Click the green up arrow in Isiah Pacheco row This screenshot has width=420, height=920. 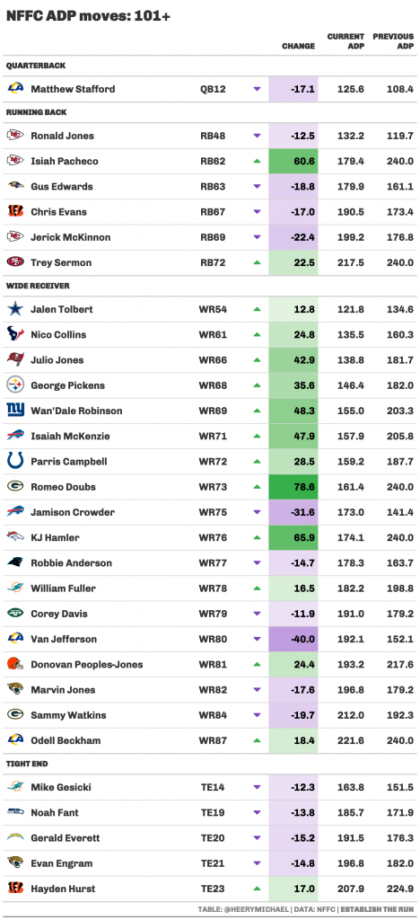257,161
